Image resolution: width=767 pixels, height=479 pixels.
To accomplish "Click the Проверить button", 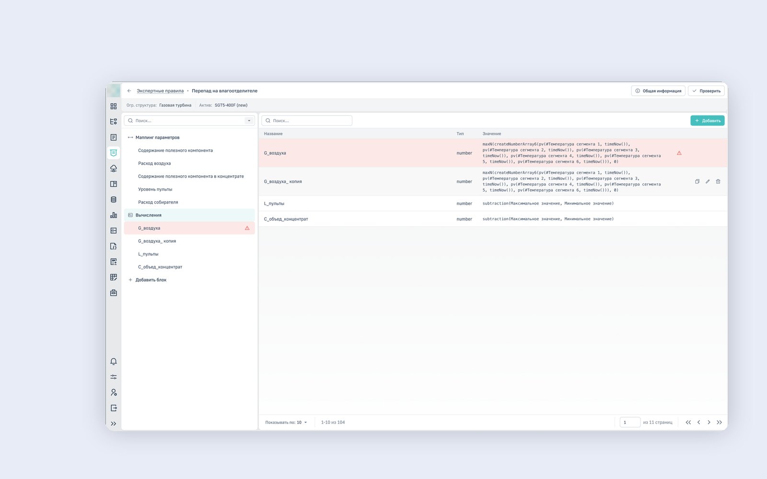I will pos(706,91).
